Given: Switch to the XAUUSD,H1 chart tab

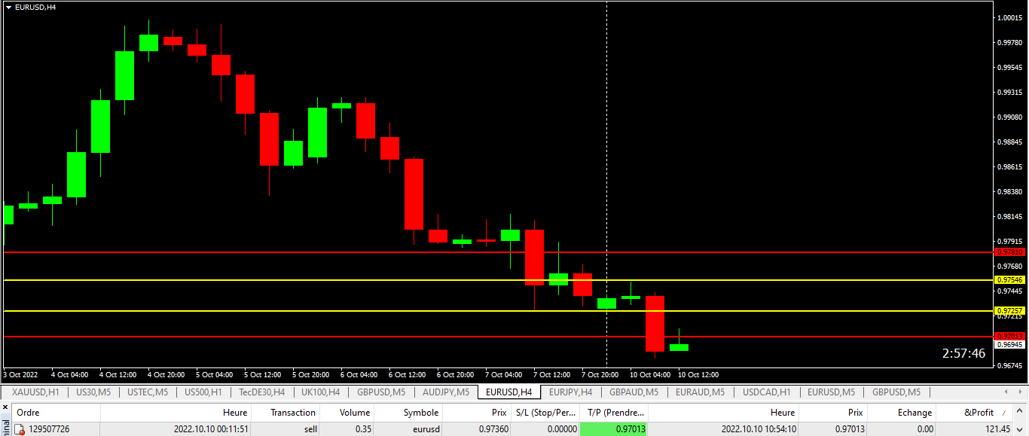Looking at the screenshot, I should 35,392.
